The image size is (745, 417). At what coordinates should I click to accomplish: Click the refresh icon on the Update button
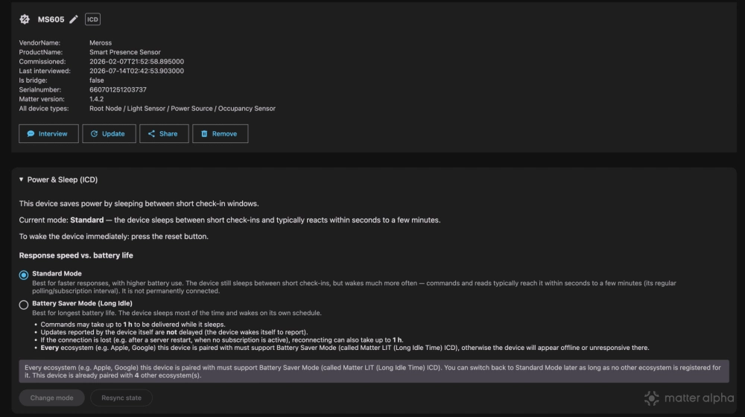tap(94, 133)
